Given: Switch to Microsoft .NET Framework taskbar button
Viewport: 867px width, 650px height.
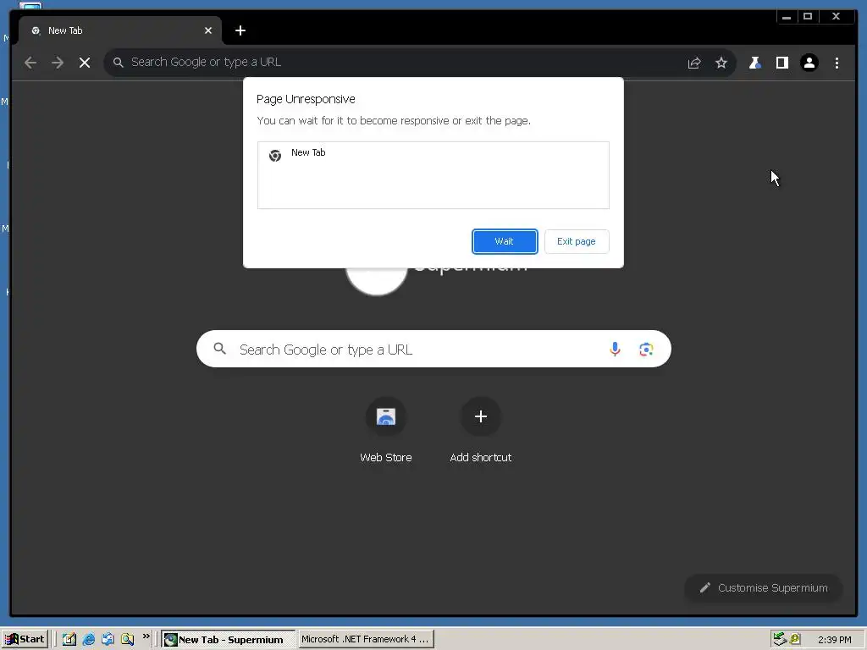Looking at the screenshot, I should (x=366, y=640).
